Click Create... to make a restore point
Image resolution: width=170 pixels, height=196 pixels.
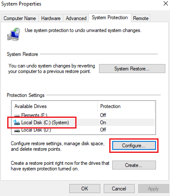click(134, 165)
